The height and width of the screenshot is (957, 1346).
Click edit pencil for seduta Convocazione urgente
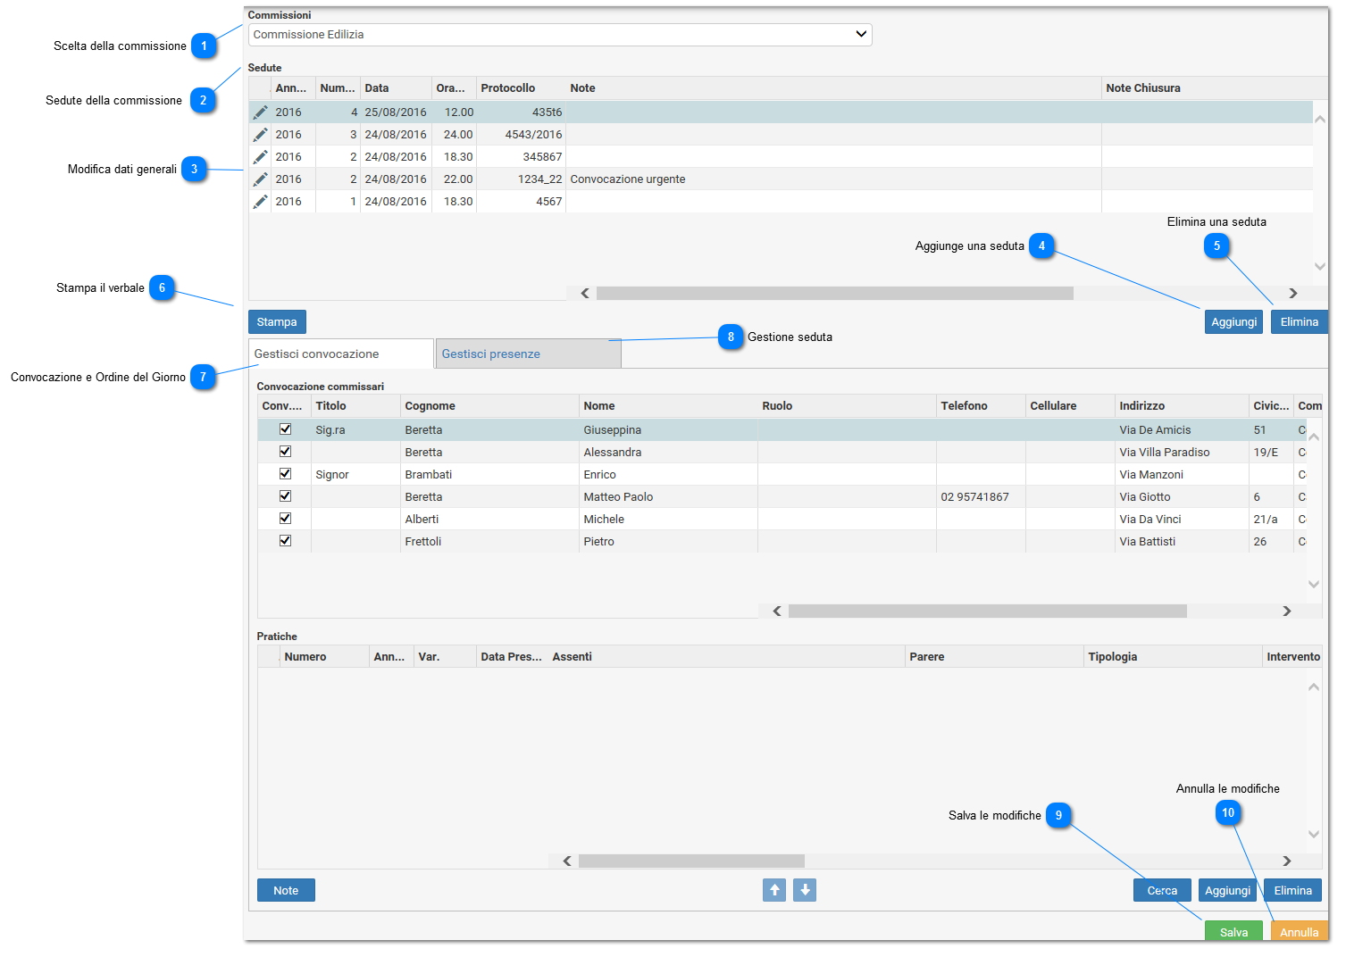260,179
